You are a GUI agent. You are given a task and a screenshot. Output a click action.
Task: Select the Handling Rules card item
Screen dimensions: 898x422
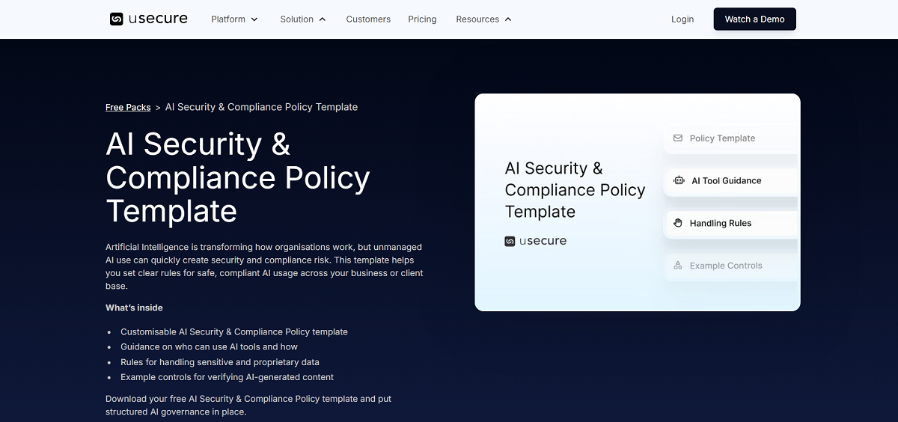pyautogui.click(x=731, y=223)
